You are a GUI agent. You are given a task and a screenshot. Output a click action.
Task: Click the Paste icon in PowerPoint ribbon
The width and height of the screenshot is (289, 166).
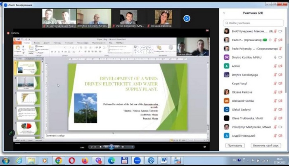pos(18,49)
